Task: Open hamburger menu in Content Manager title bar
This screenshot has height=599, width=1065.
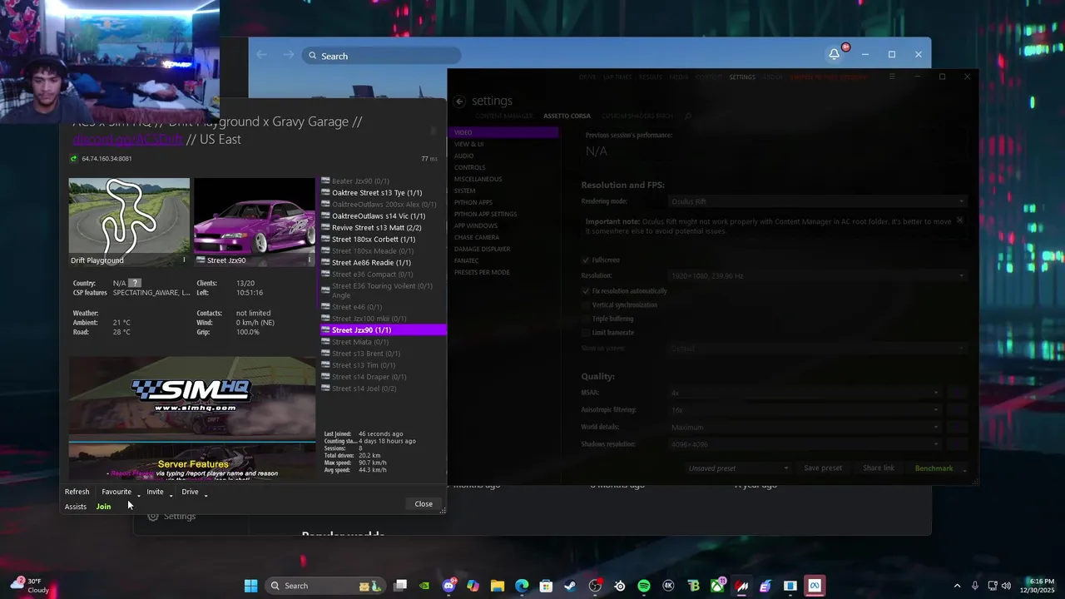Action: click(892, 77)
